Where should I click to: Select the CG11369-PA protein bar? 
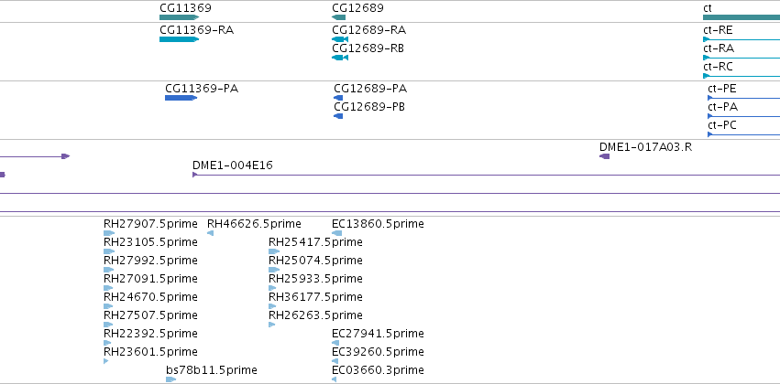coord(181,98)
